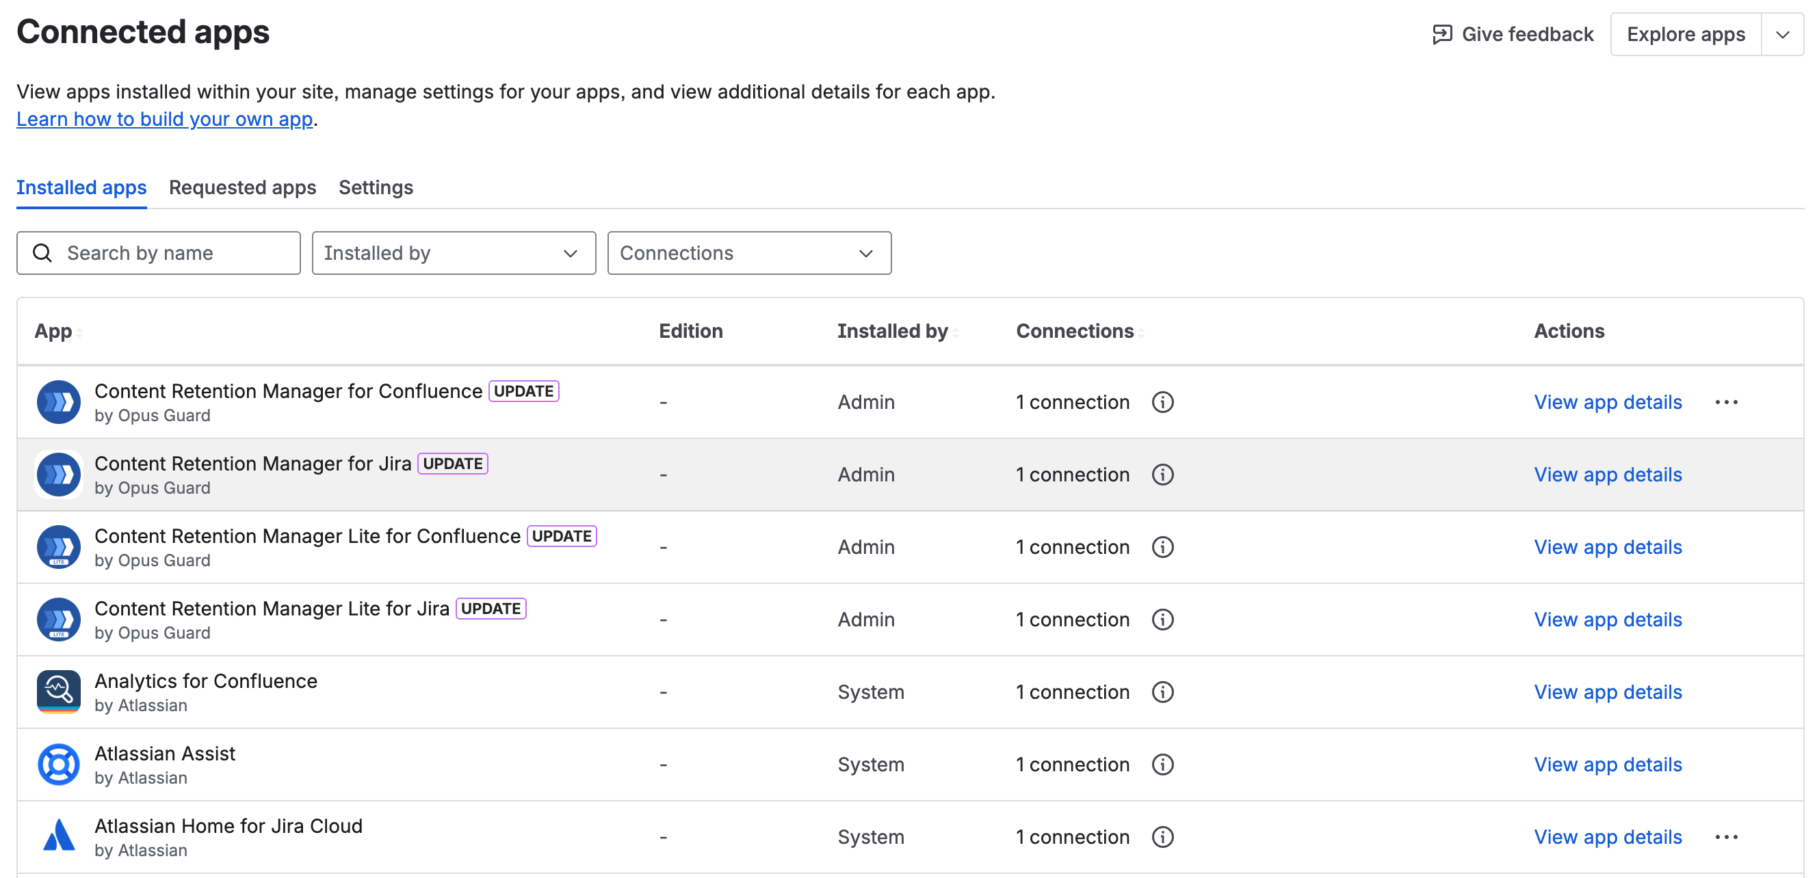Click the Actions column header
The width and height of the screenshot is (1817, 878).
1569,331
